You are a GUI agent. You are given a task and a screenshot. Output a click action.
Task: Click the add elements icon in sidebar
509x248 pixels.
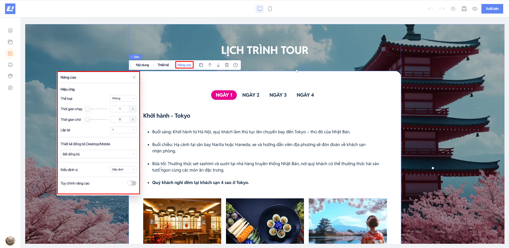tap(10, 53)
